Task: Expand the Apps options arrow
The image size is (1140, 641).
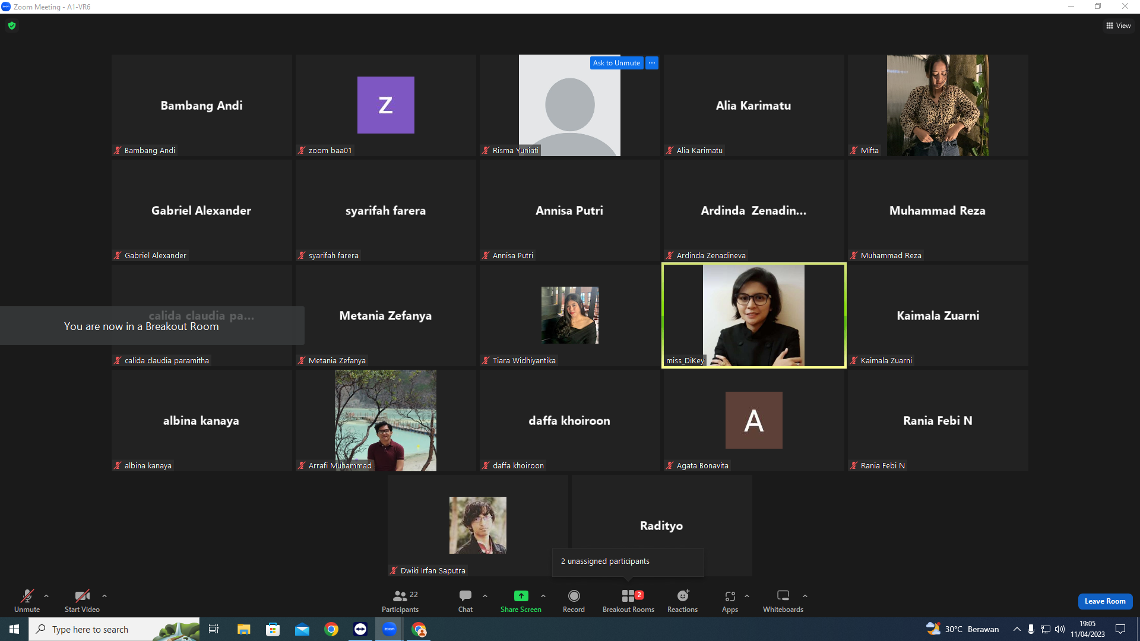Action: pos(747,596)
